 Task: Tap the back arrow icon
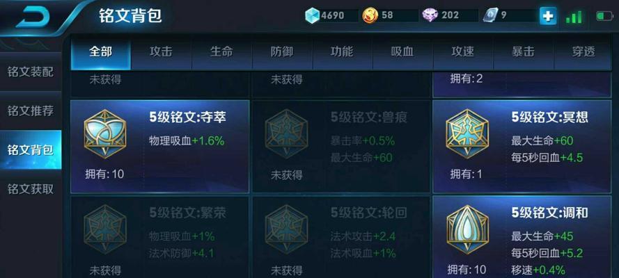31,18
